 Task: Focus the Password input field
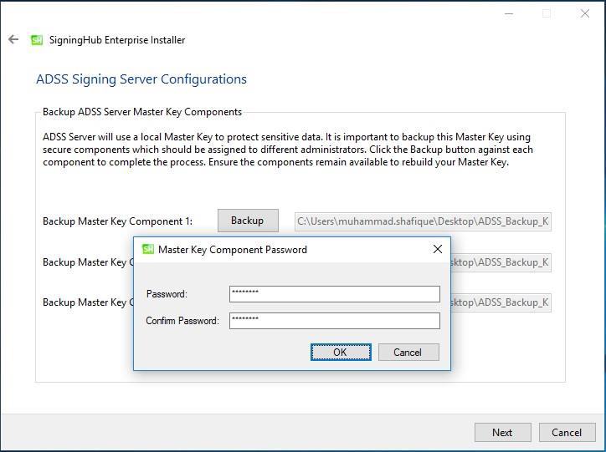[x=335, y=294]
